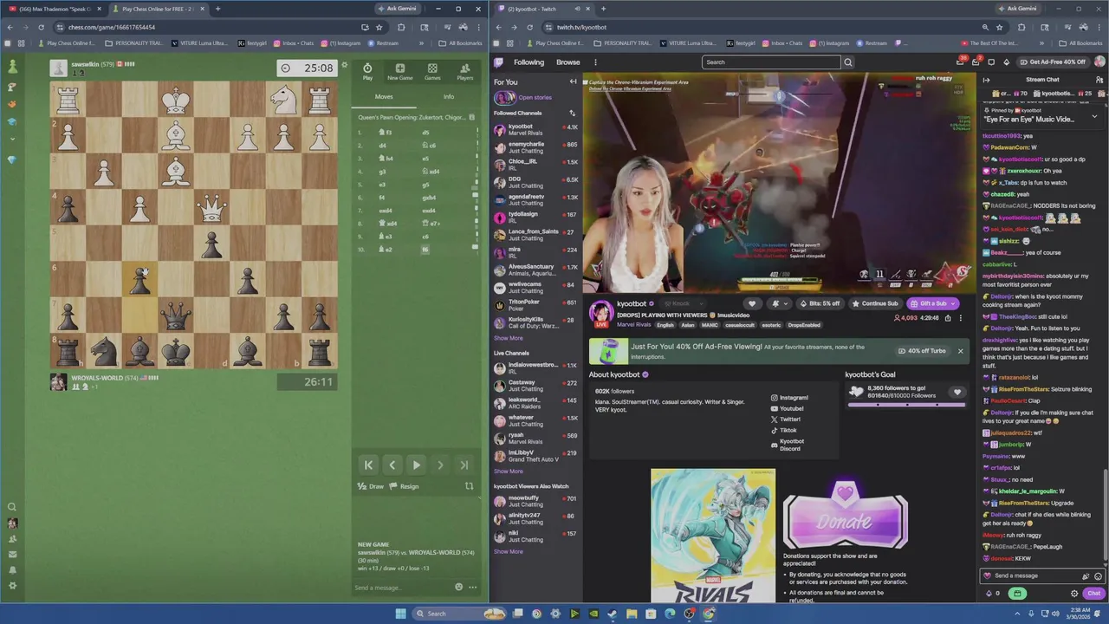Open the Players tab in chess panel
This screenshot has width=1109, height=624.
465,72
